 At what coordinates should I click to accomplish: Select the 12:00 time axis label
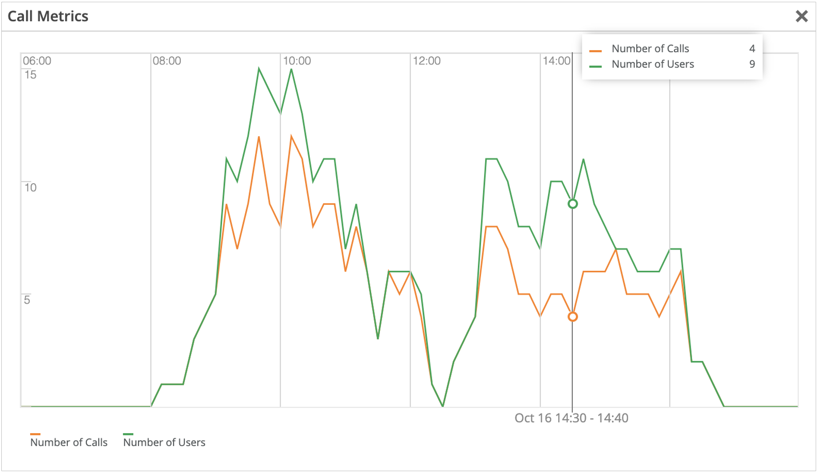[427, 61]
